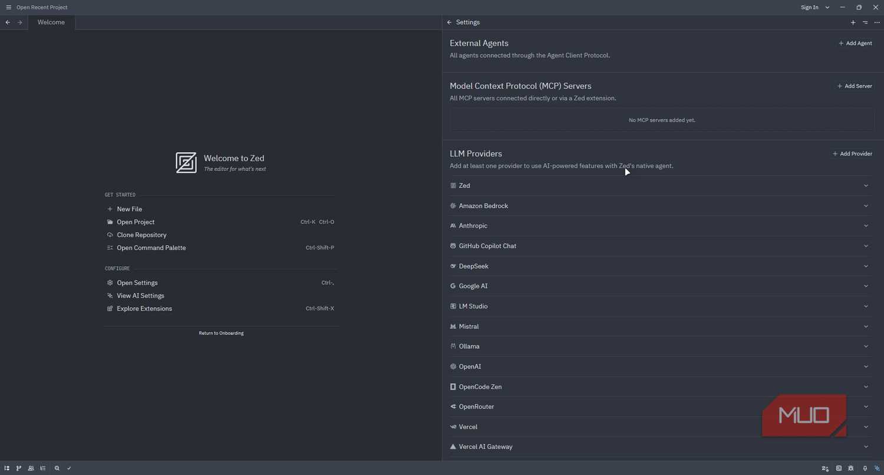This screenshot has width=884, height=475.
Task: Open the Sign In dropdown arrow
Action: coord(827,8)
